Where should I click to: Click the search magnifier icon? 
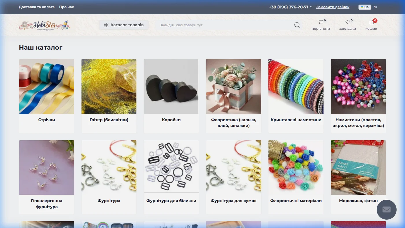297,25
